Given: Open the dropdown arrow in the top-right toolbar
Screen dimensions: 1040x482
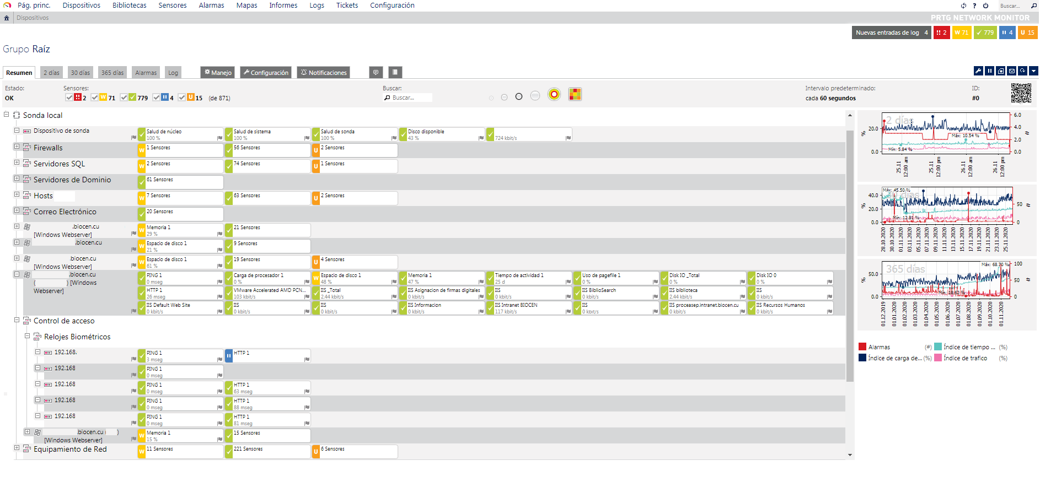Looking at the screenshot, I should (x=1033, y=71).
